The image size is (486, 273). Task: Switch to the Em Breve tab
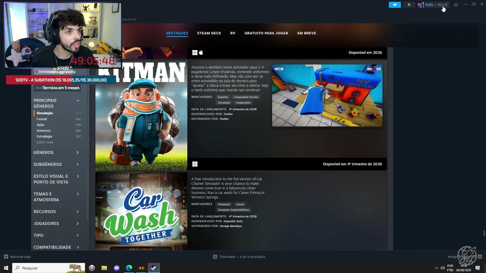click(x=307, y=33)
